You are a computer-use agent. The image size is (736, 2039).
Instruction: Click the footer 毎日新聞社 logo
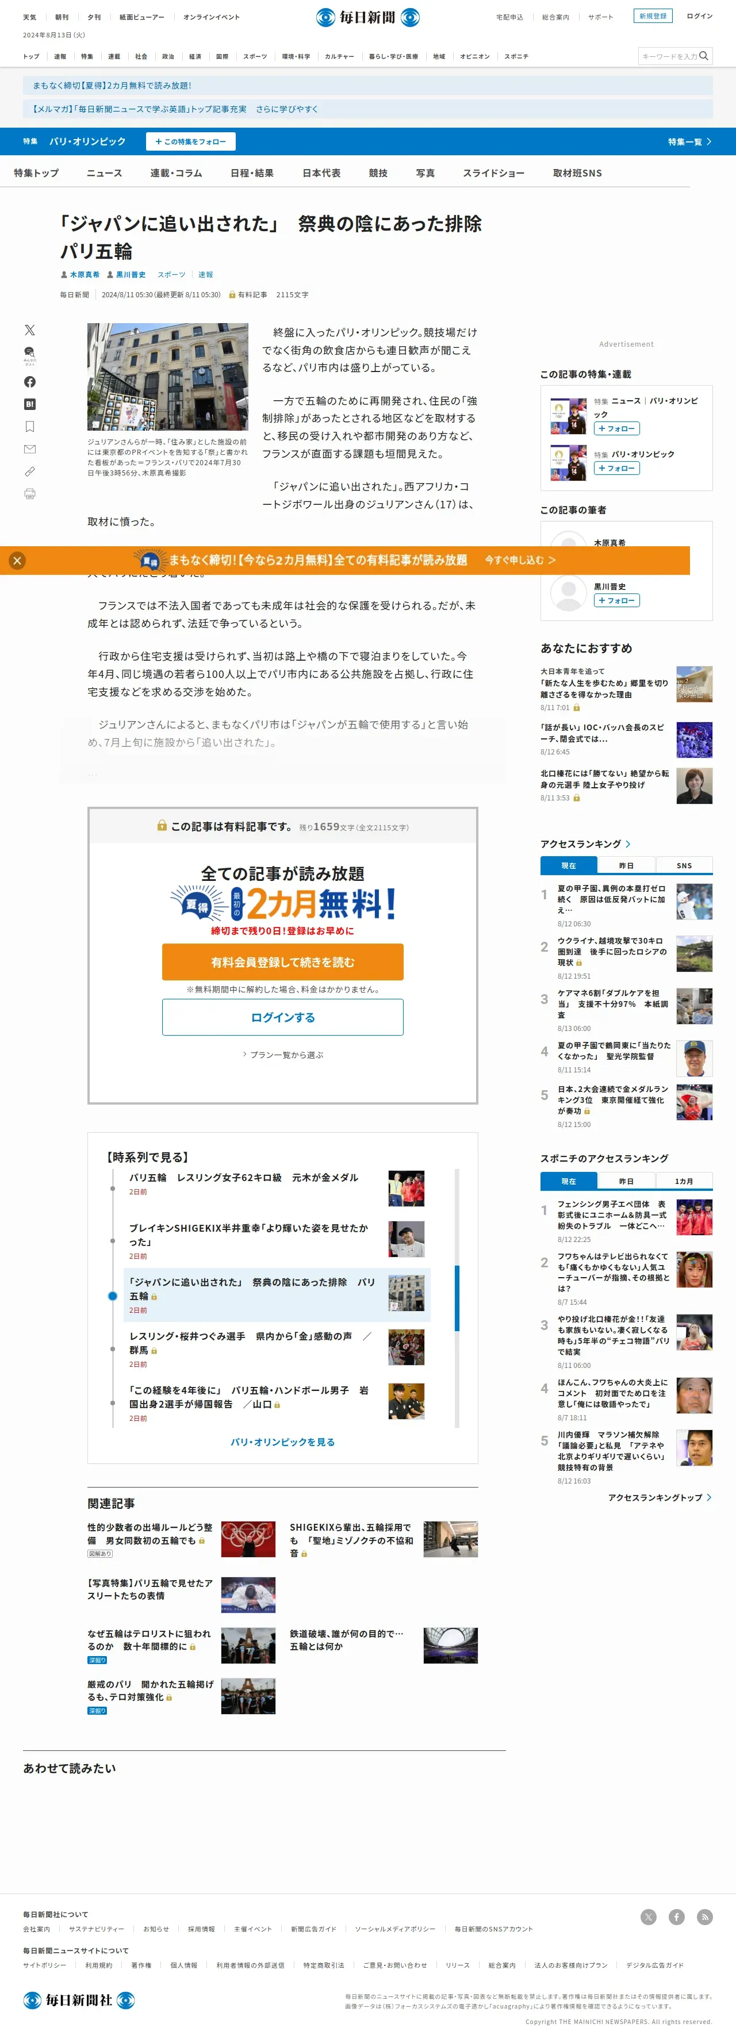[78, 1999]
